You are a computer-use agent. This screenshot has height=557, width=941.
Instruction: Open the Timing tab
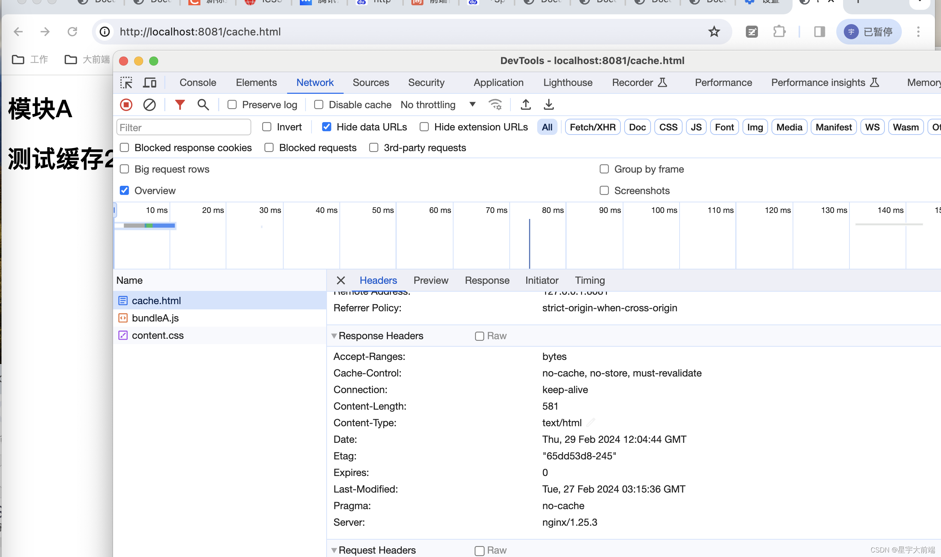[x=590, y=280]
